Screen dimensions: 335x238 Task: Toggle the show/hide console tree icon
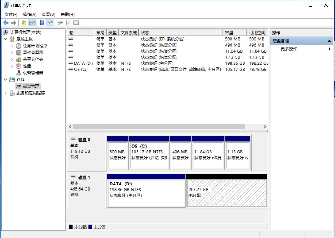pyautogui.click(x=32, y=23)
